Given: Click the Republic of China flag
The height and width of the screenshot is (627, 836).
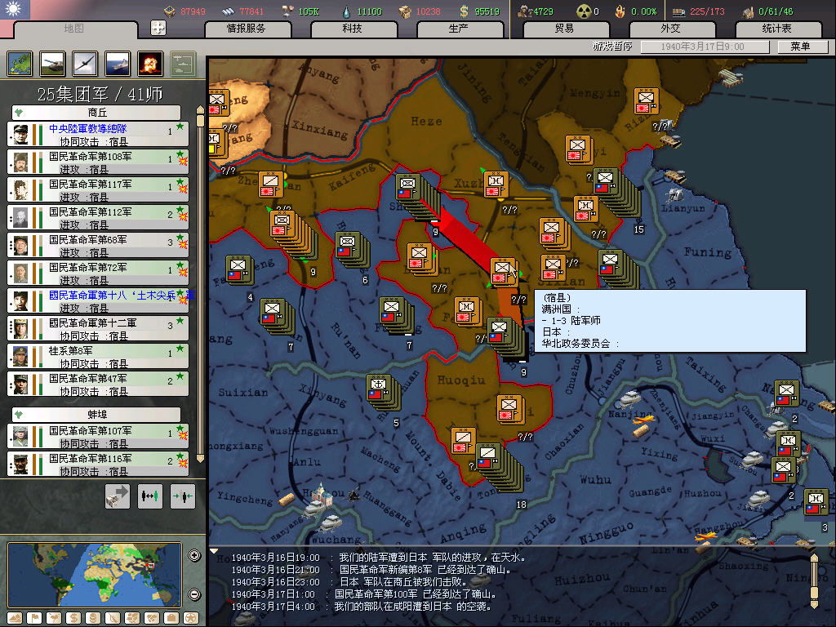Looking at the screenshot, I should [x=15, y=10].
